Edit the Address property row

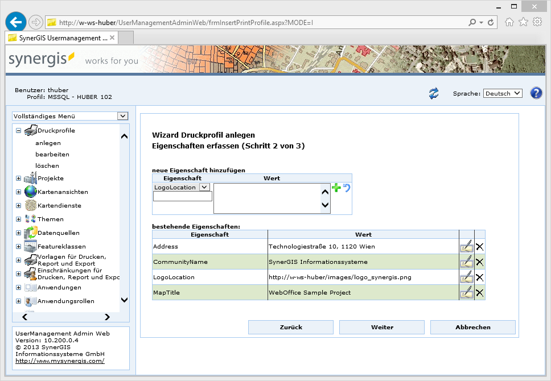[x=466, y=246]
